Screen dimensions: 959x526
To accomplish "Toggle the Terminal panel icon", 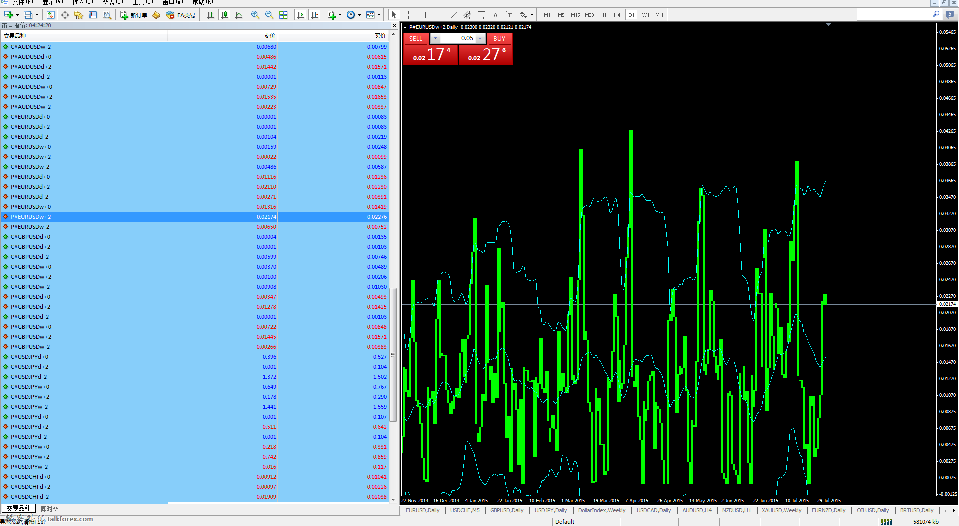I will tap(93, 15).
